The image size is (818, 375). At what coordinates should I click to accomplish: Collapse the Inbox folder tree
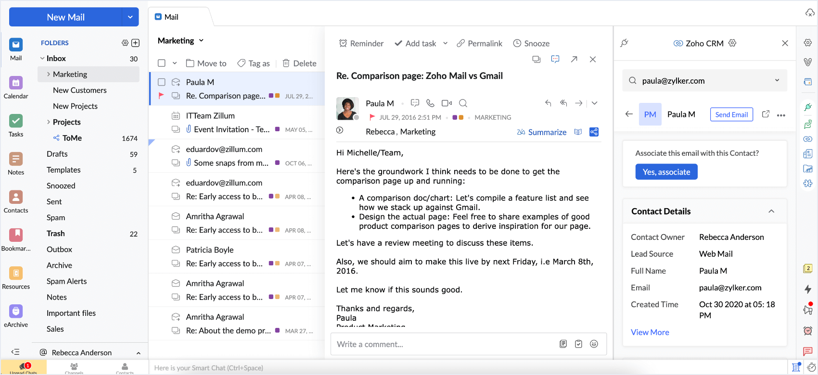point(42,58)
